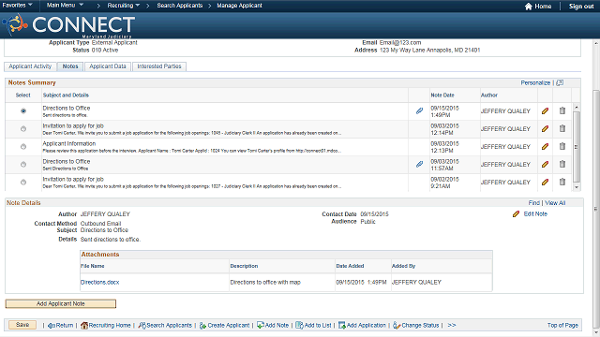Edit the 09/15/2015 1:49PM Directions to Office note
600x337 pixels.
(545, 111)
